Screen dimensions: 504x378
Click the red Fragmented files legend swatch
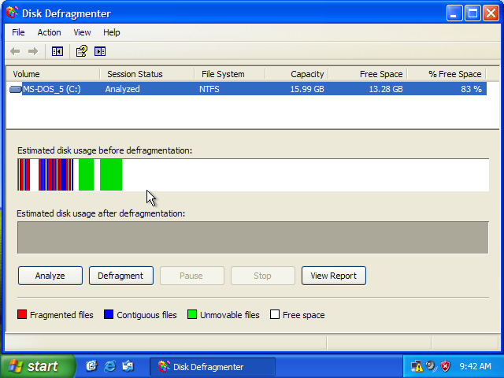(22, 315)
